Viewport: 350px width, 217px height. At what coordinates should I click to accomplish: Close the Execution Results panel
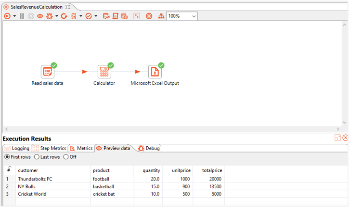coord(345,138)
